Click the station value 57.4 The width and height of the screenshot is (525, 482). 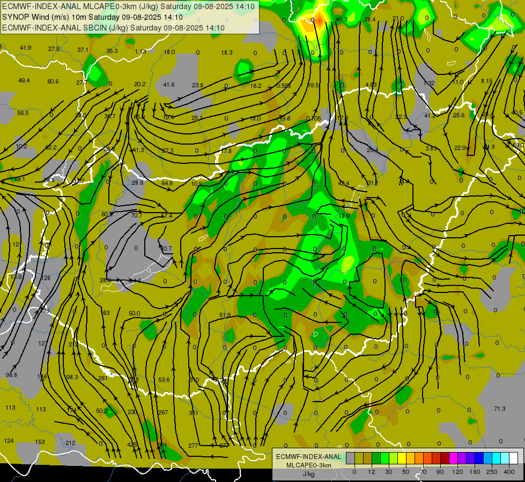pyautogui.click(x=167, y=216)
